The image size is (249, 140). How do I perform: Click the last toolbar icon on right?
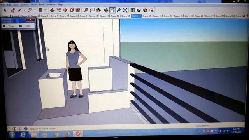point(151,10)
